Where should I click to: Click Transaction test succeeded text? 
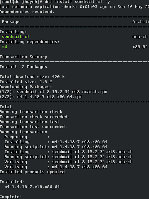pos(33,127)
